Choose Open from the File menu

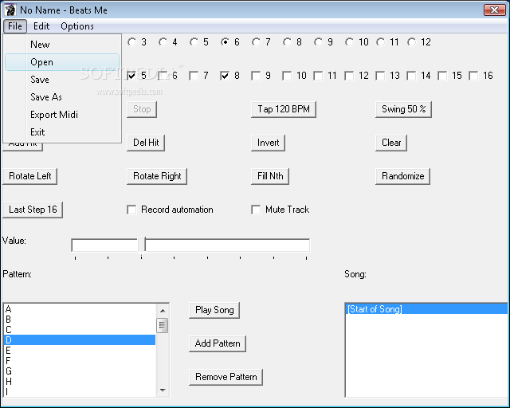(x=62, y=62)
